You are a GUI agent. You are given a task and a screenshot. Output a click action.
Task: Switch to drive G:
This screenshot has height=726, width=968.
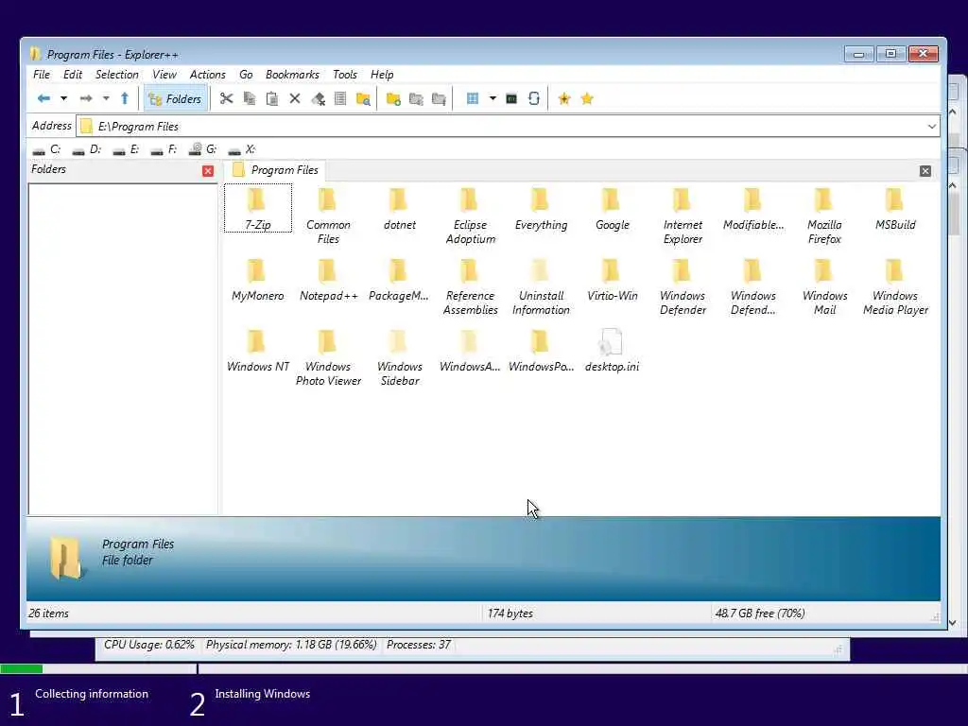[202, 149]
